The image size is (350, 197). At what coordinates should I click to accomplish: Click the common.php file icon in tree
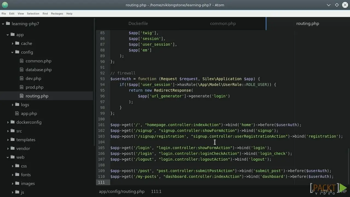22,61
